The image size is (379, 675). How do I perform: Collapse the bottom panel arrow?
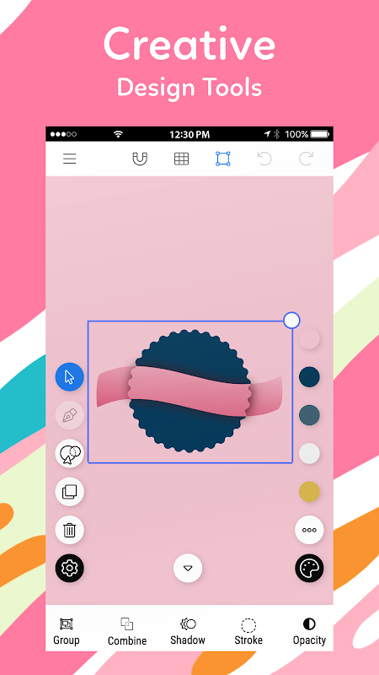188,568
